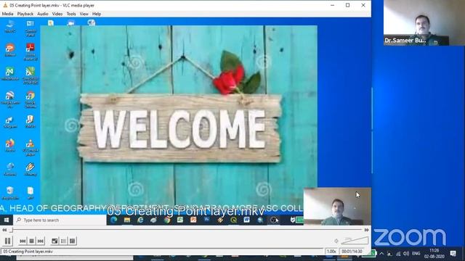The image size is (465, 261).
Task: Select the This PC desktop icon
Action: click(x=10, y=26)
